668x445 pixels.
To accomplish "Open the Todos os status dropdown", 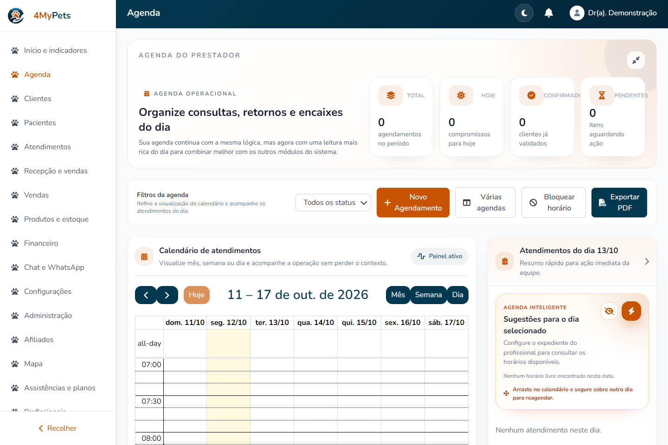I will tap(333, 203).
